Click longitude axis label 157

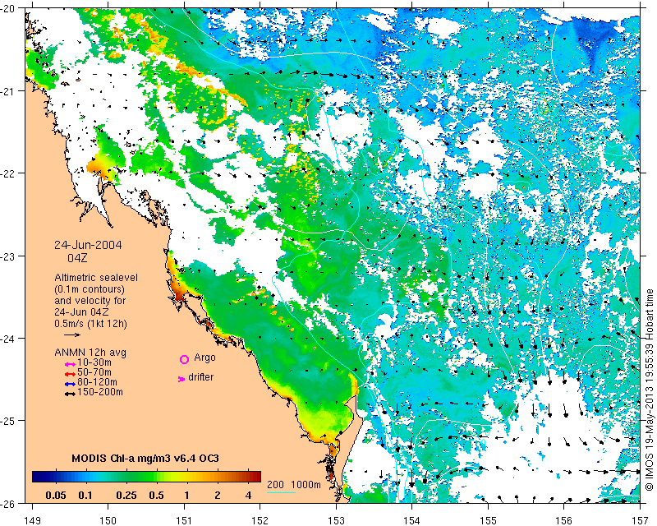pyautogui.click(x=640, y=520)
